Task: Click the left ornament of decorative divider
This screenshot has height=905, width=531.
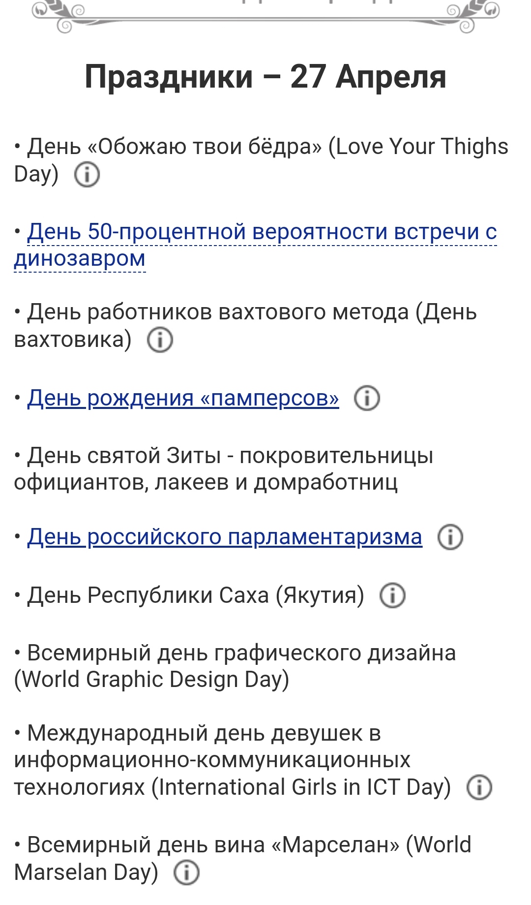Action: pyautogui.click(x=59, y=16)
